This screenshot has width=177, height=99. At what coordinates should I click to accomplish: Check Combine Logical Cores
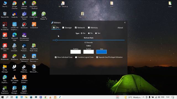coord(76,57)
